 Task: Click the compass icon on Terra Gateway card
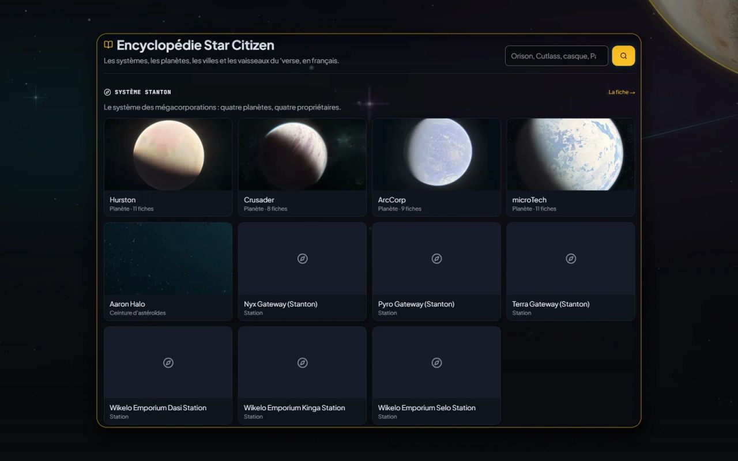[x=571, y=259]
